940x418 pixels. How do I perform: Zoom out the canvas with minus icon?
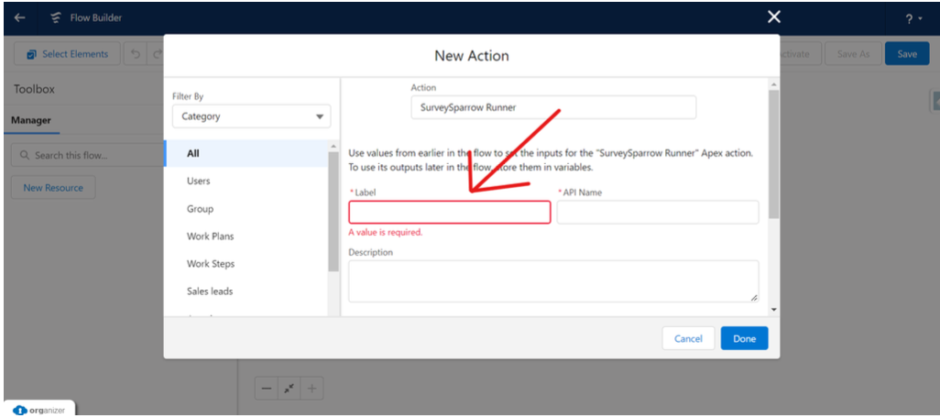[267, 389]
